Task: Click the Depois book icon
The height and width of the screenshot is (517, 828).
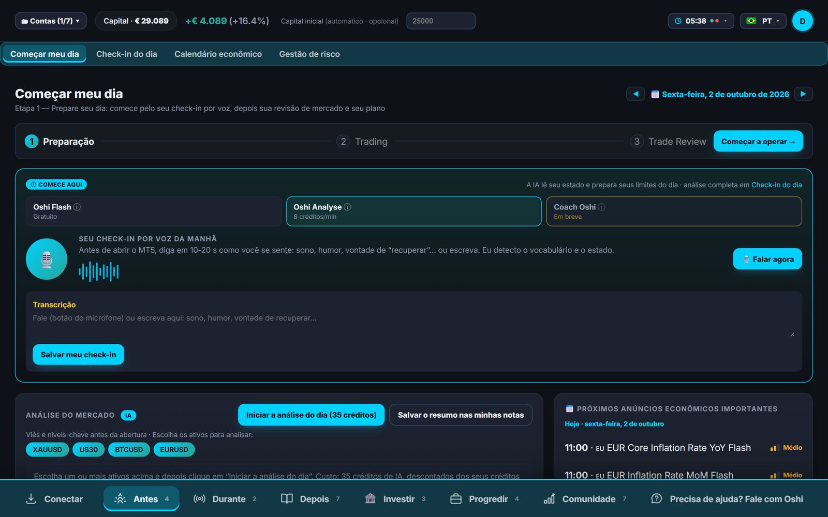Action: [287, 498]
